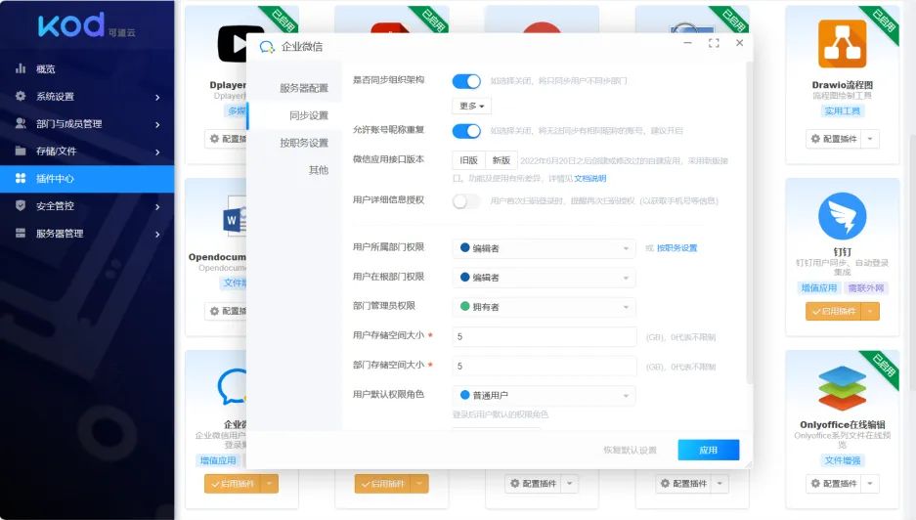Toggle 是否同步组织架构 switch
916x520 pixels.
click(466, 80)
